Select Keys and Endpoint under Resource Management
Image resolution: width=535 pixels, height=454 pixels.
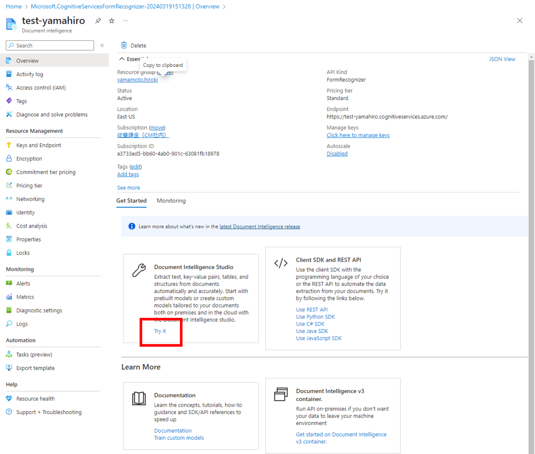38,145
